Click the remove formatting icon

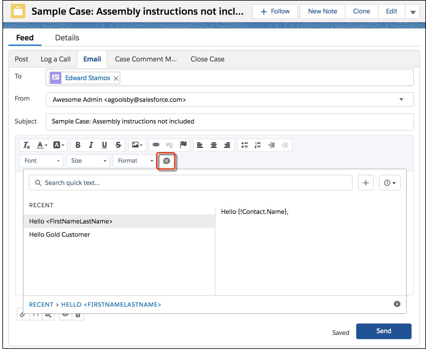26,145
